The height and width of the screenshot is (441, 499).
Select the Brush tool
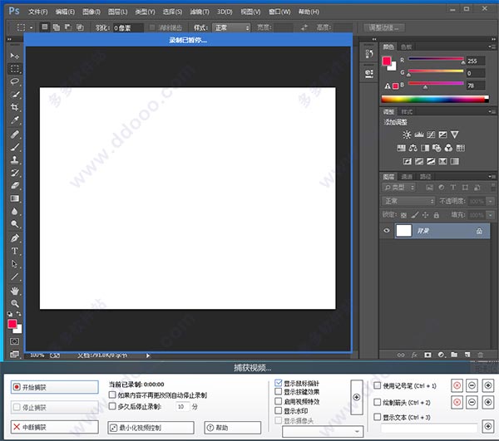pyautogui.click(x=14, y=147)
